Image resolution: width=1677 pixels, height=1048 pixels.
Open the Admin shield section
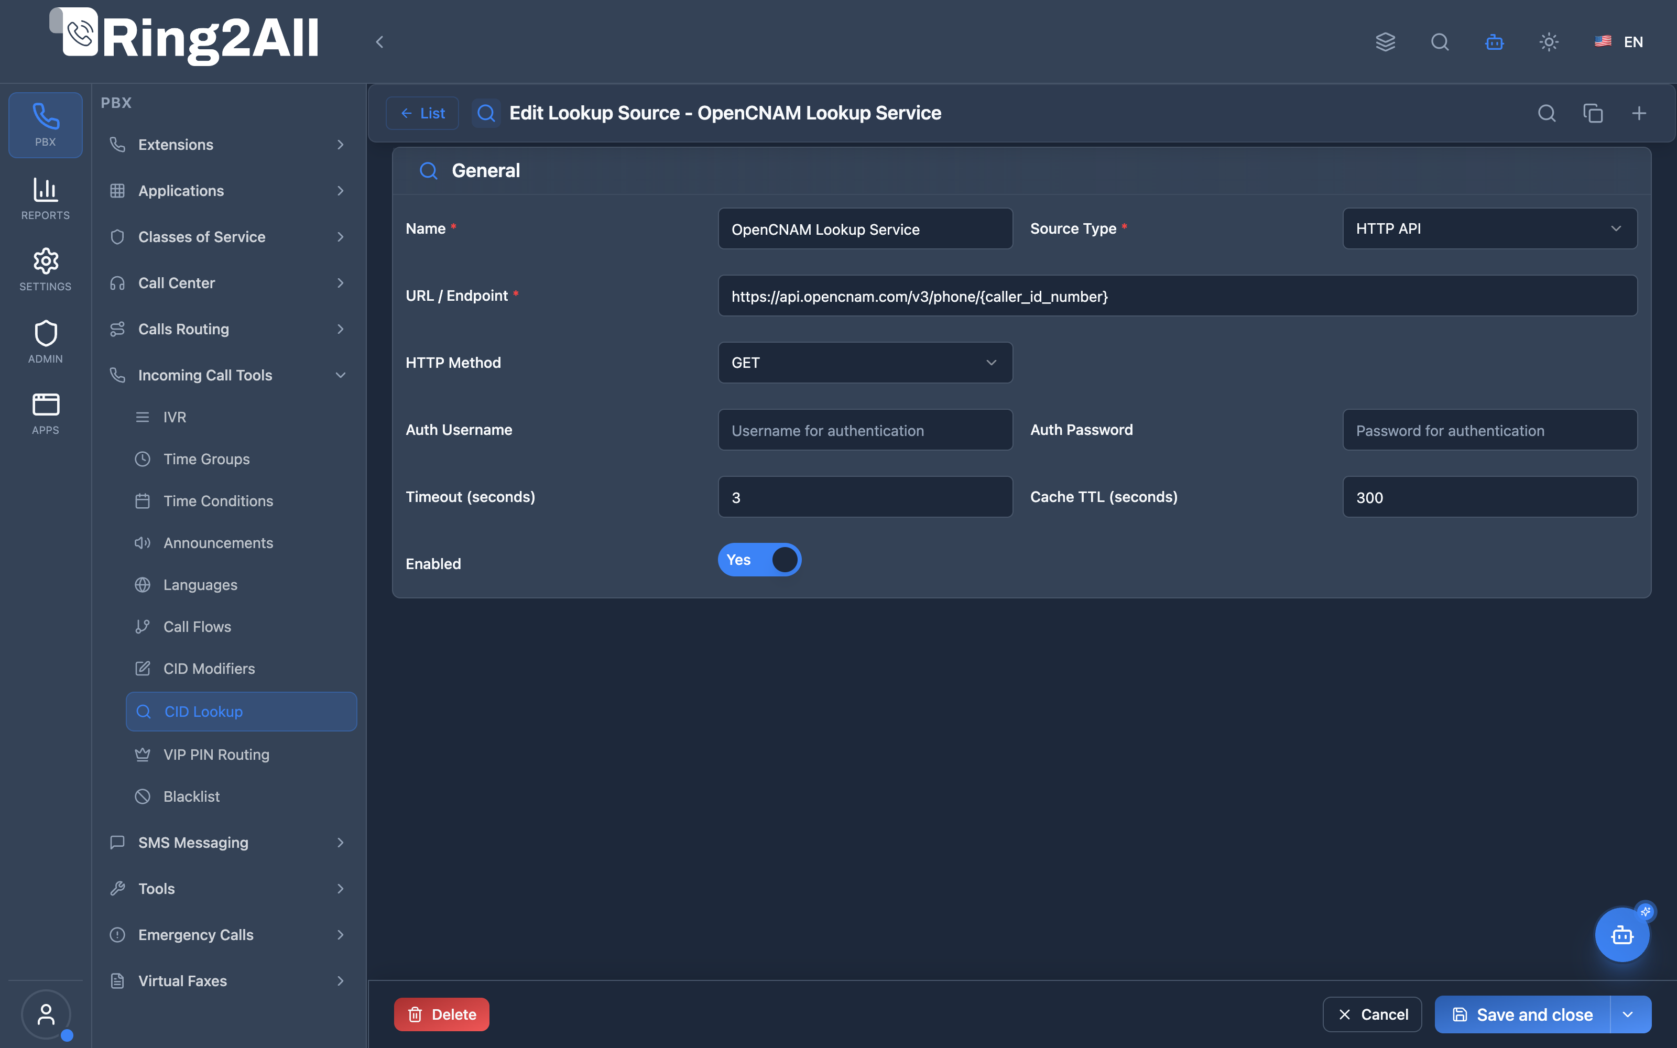click(45, 342)
